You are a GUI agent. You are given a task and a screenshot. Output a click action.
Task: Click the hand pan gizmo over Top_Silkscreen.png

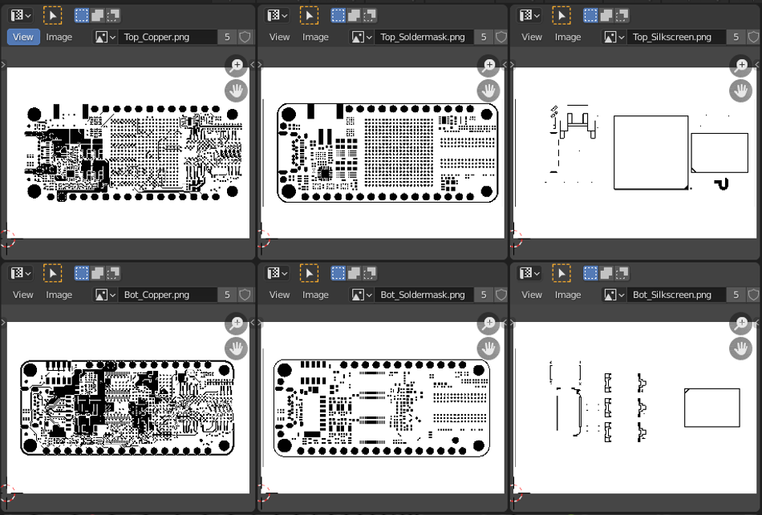coord(740,91)
